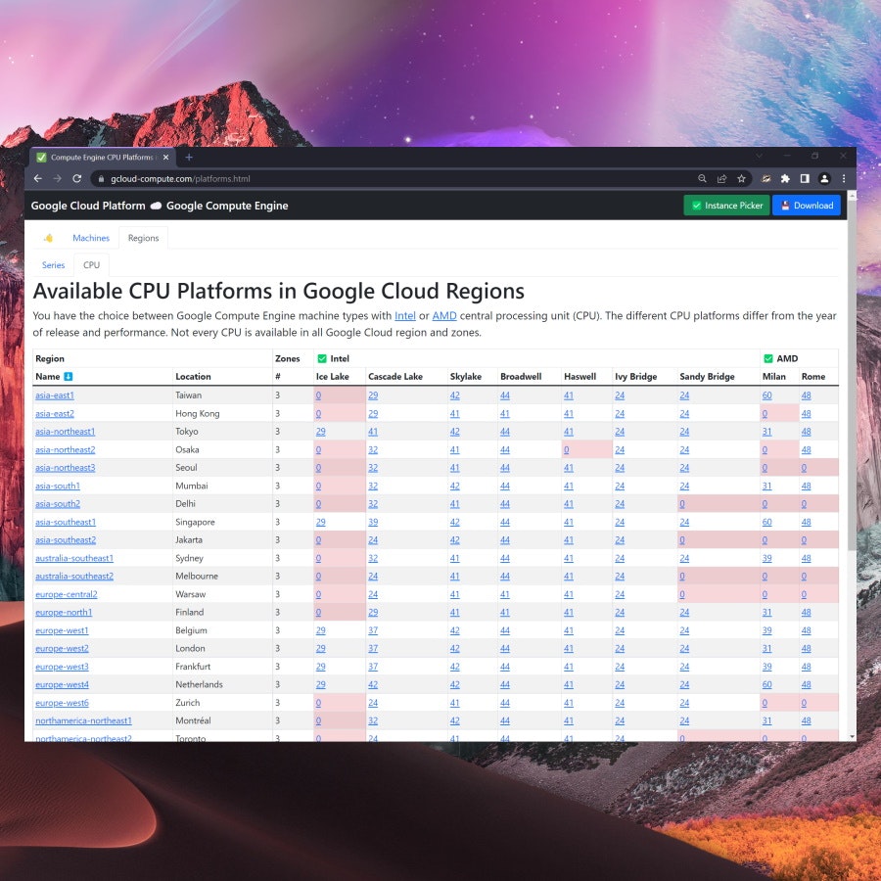Image resolution: width=881 pixels, height=881 pixels.
Task: Open a new browser tab
Action: click(189, 158)
